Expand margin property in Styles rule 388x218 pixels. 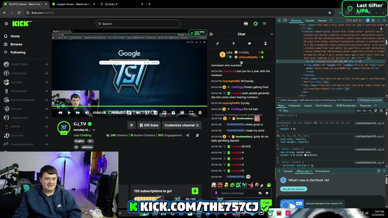[292, 129]
